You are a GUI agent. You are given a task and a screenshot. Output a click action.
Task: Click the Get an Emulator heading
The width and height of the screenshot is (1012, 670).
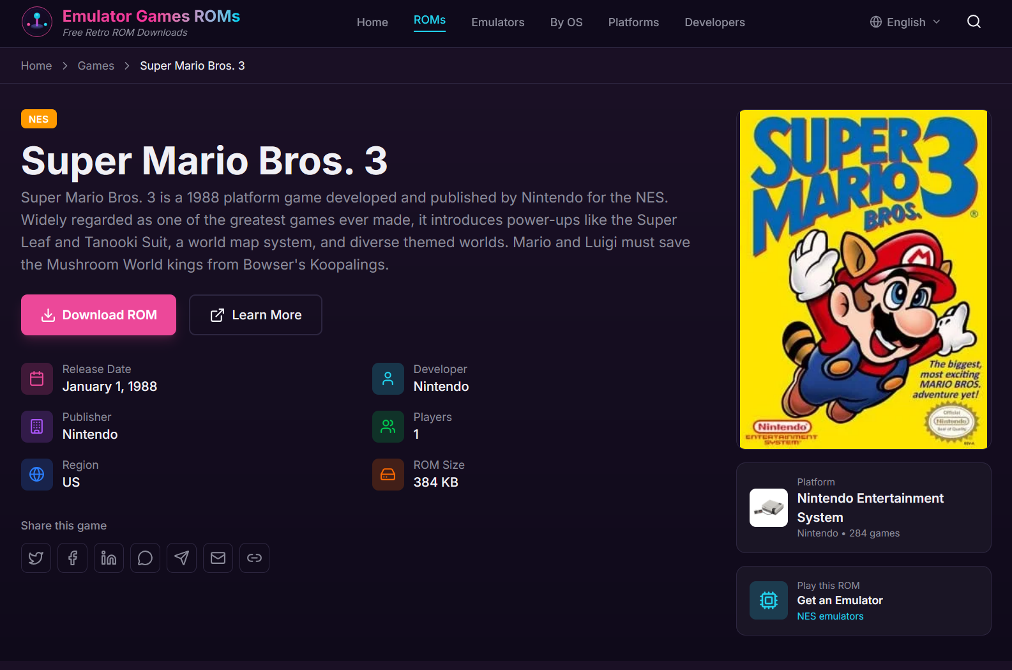pyautogui.click(x=840, y=600)
